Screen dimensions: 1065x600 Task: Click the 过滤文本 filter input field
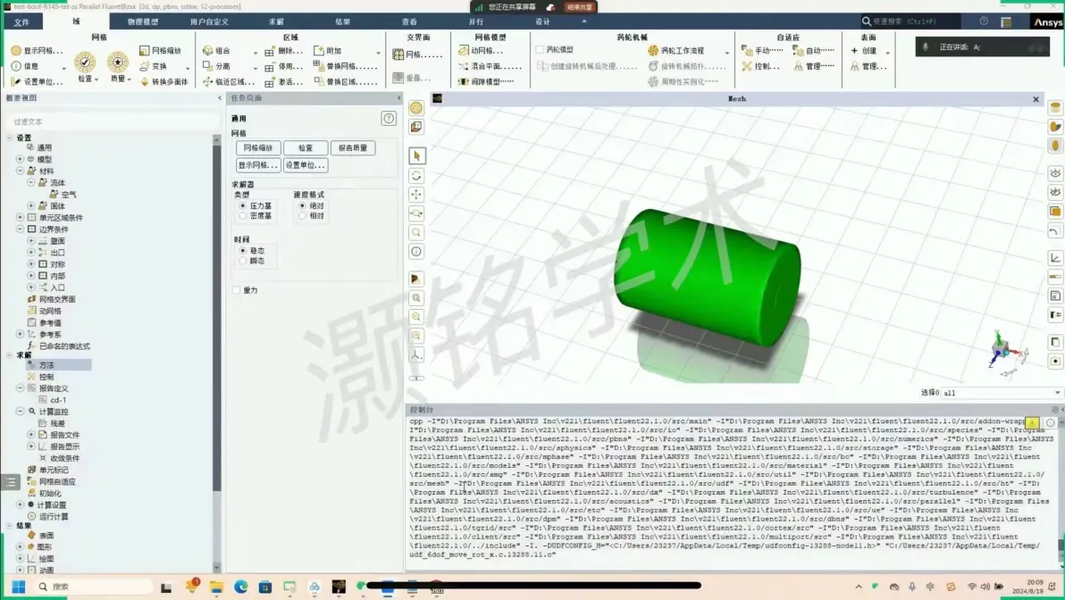pos(109,121)
